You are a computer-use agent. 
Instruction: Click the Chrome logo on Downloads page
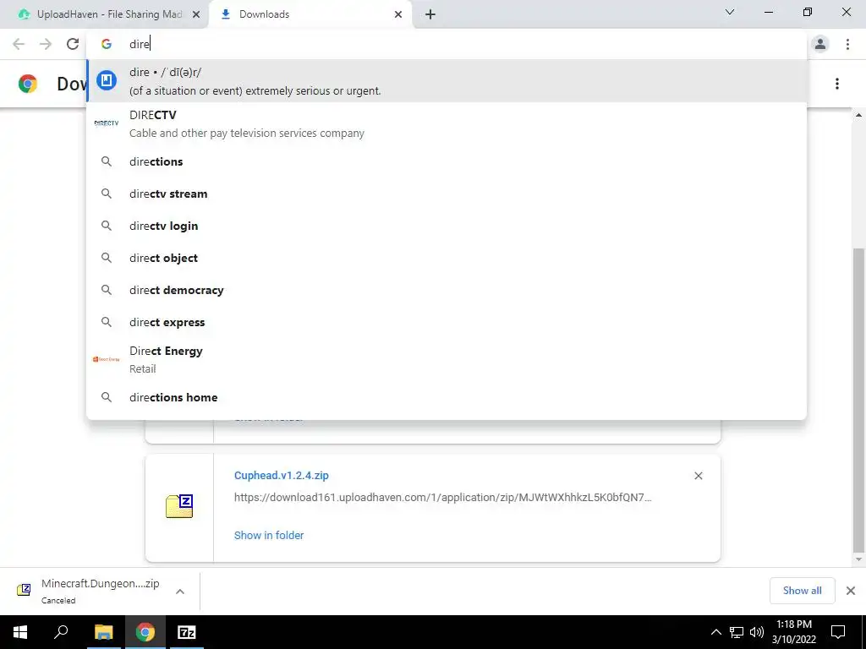pyautogui.click(x=28, y=84)
